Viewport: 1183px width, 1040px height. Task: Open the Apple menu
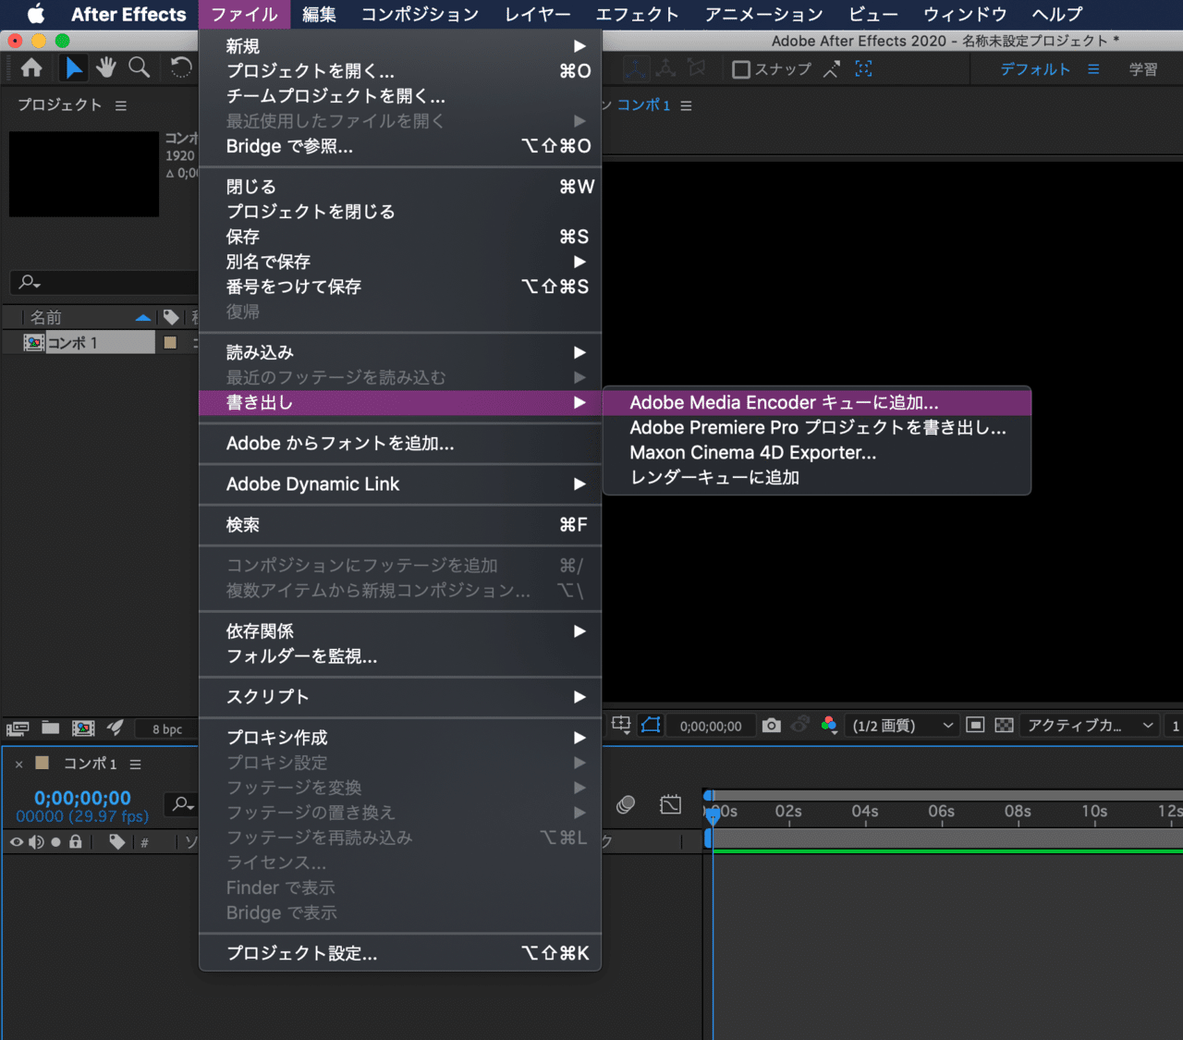(35, 14)
